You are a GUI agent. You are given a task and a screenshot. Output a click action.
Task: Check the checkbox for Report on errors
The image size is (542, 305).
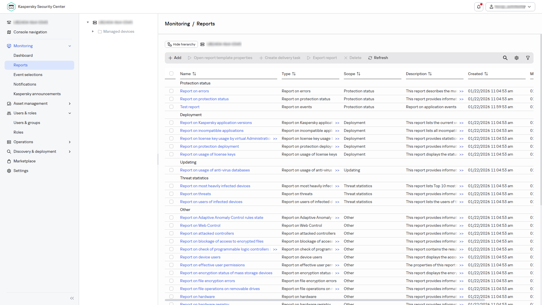[x=171, y=91]
